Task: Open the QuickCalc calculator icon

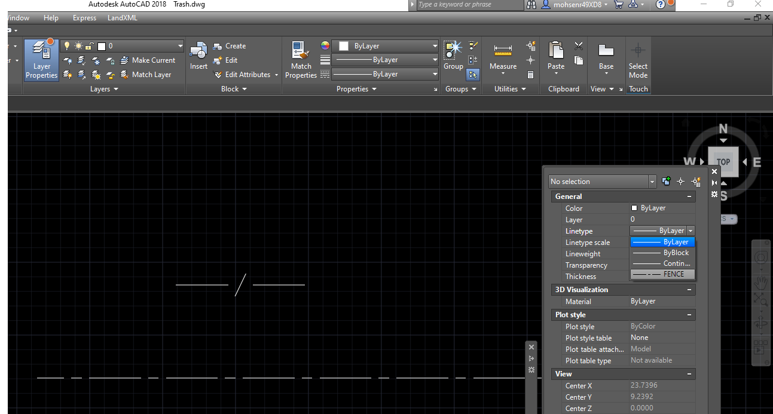Action: point(530,74)
